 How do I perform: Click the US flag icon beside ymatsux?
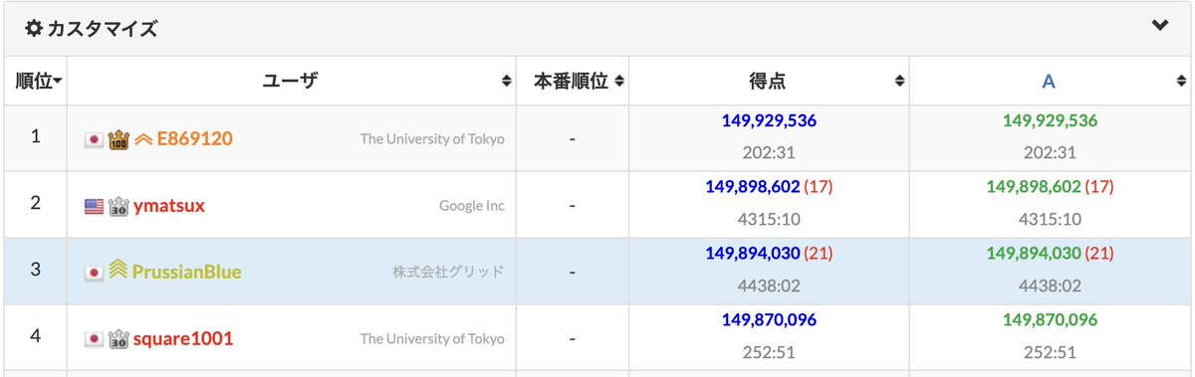[94, 206]
